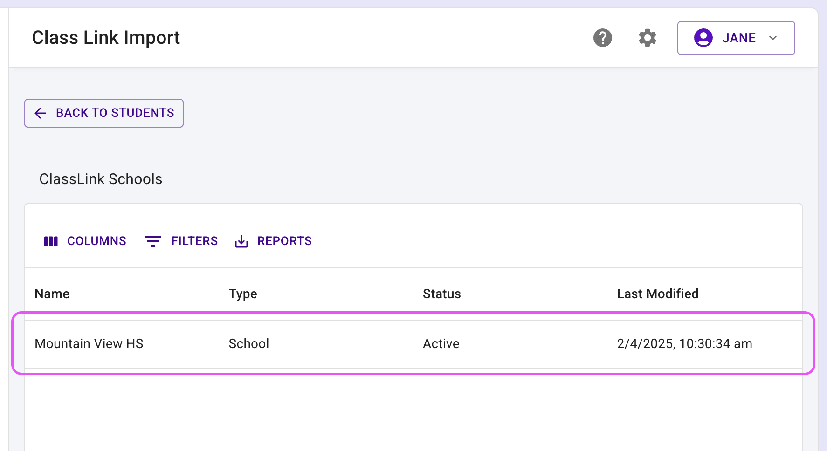827x451 pixels.
Task: Sort by the Type column header
Action: (243, 294)
